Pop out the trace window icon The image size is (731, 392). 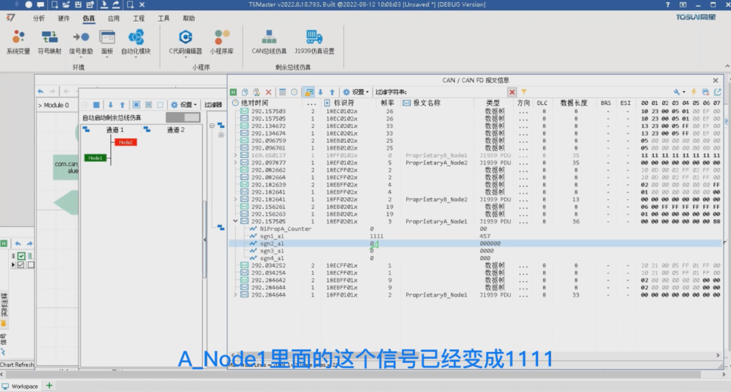[717, 92]
